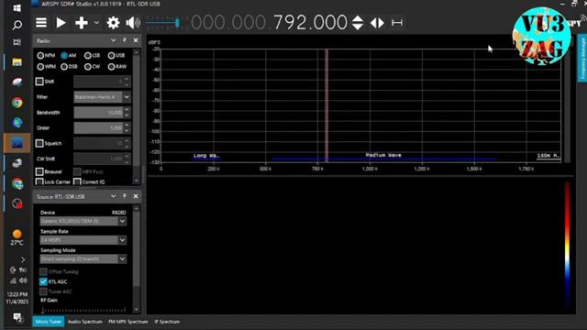Start the radio with Play button
Viewport: 587px width, 330px height.
61,23
